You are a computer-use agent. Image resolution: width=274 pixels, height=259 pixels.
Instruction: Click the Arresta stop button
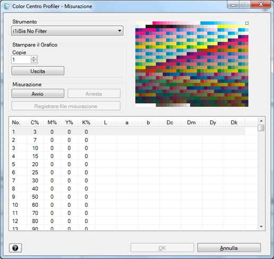[x=94, y=94]
